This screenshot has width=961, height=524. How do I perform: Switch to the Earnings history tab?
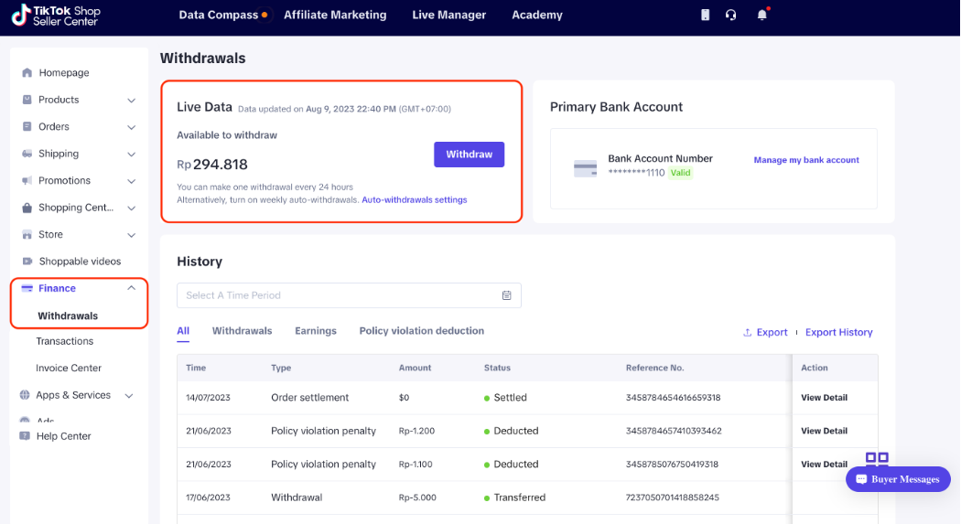pos(315,331)
